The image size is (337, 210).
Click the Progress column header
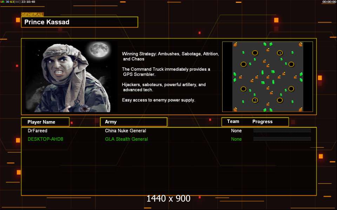coord(263,122)
